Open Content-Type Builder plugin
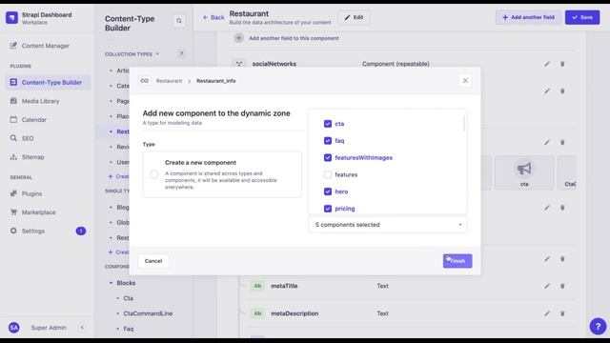 pos(49,83)
